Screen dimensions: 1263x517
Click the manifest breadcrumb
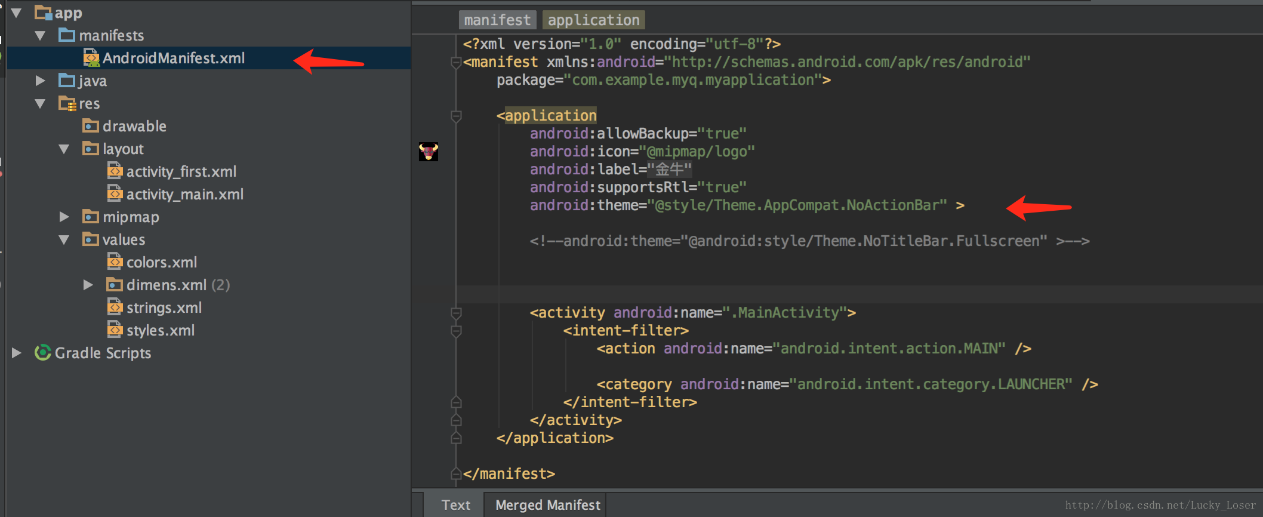[x=497, y=20]
